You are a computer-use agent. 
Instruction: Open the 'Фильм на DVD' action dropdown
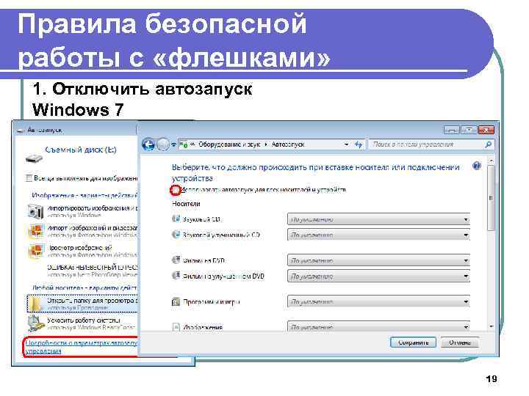tap(378, 260)
